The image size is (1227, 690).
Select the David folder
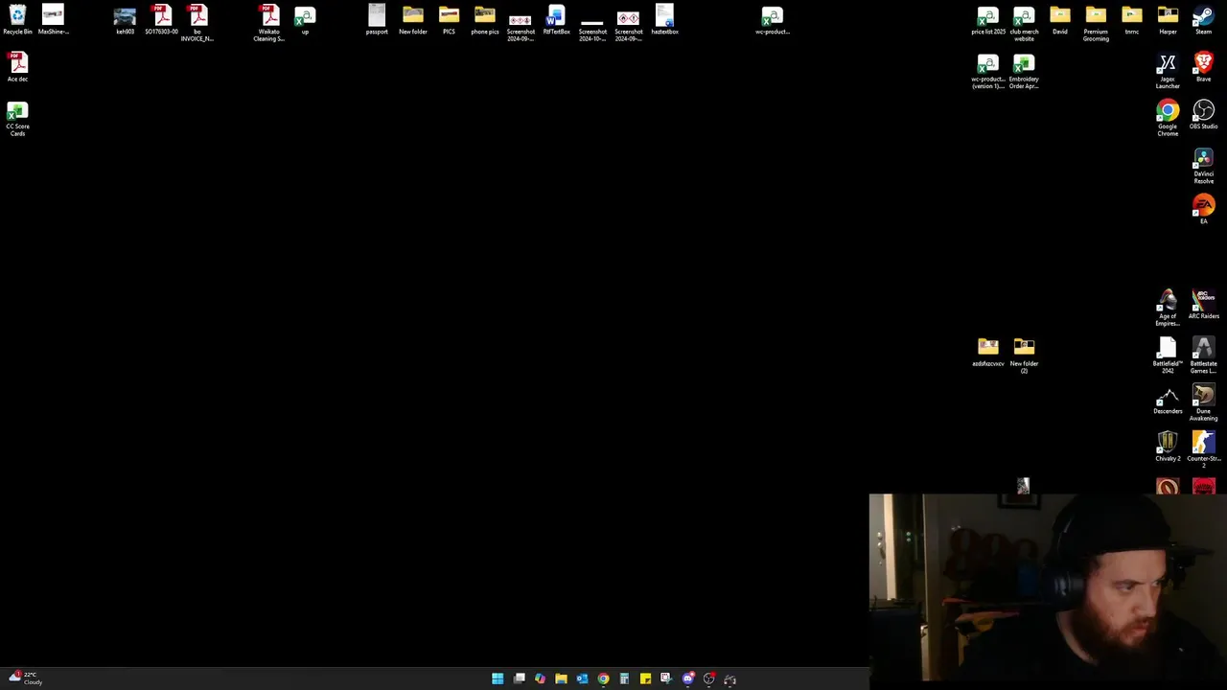[1060, 20]
